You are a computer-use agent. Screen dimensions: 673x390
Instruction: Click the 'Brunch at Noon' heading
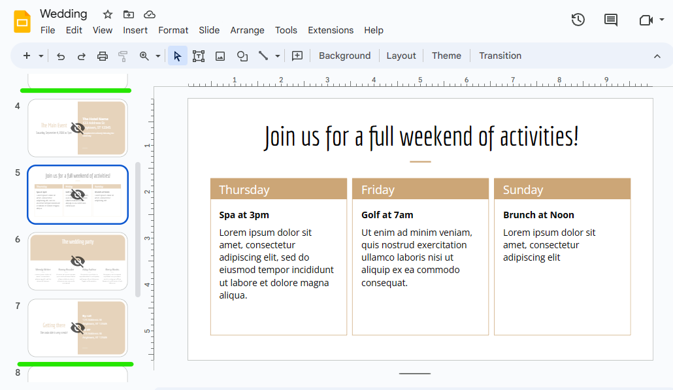(x=538, y=215)
